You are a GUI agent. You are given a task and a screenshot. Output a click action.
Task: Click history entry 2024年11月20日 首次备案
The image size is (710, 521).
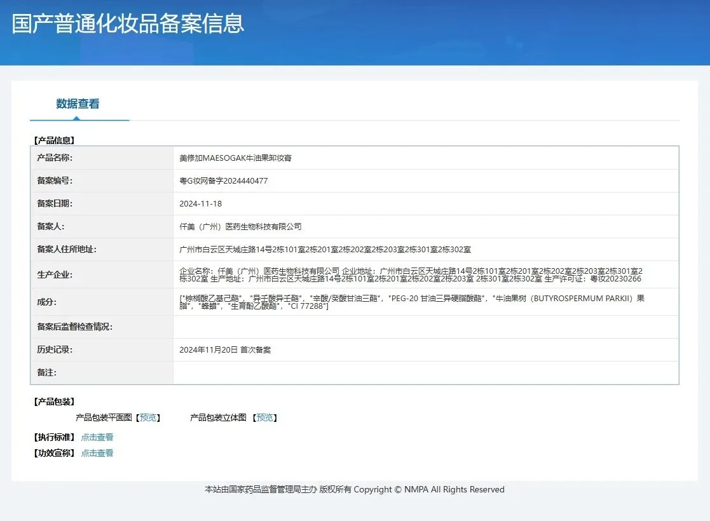pyautogui.click(x=225, y=350)
